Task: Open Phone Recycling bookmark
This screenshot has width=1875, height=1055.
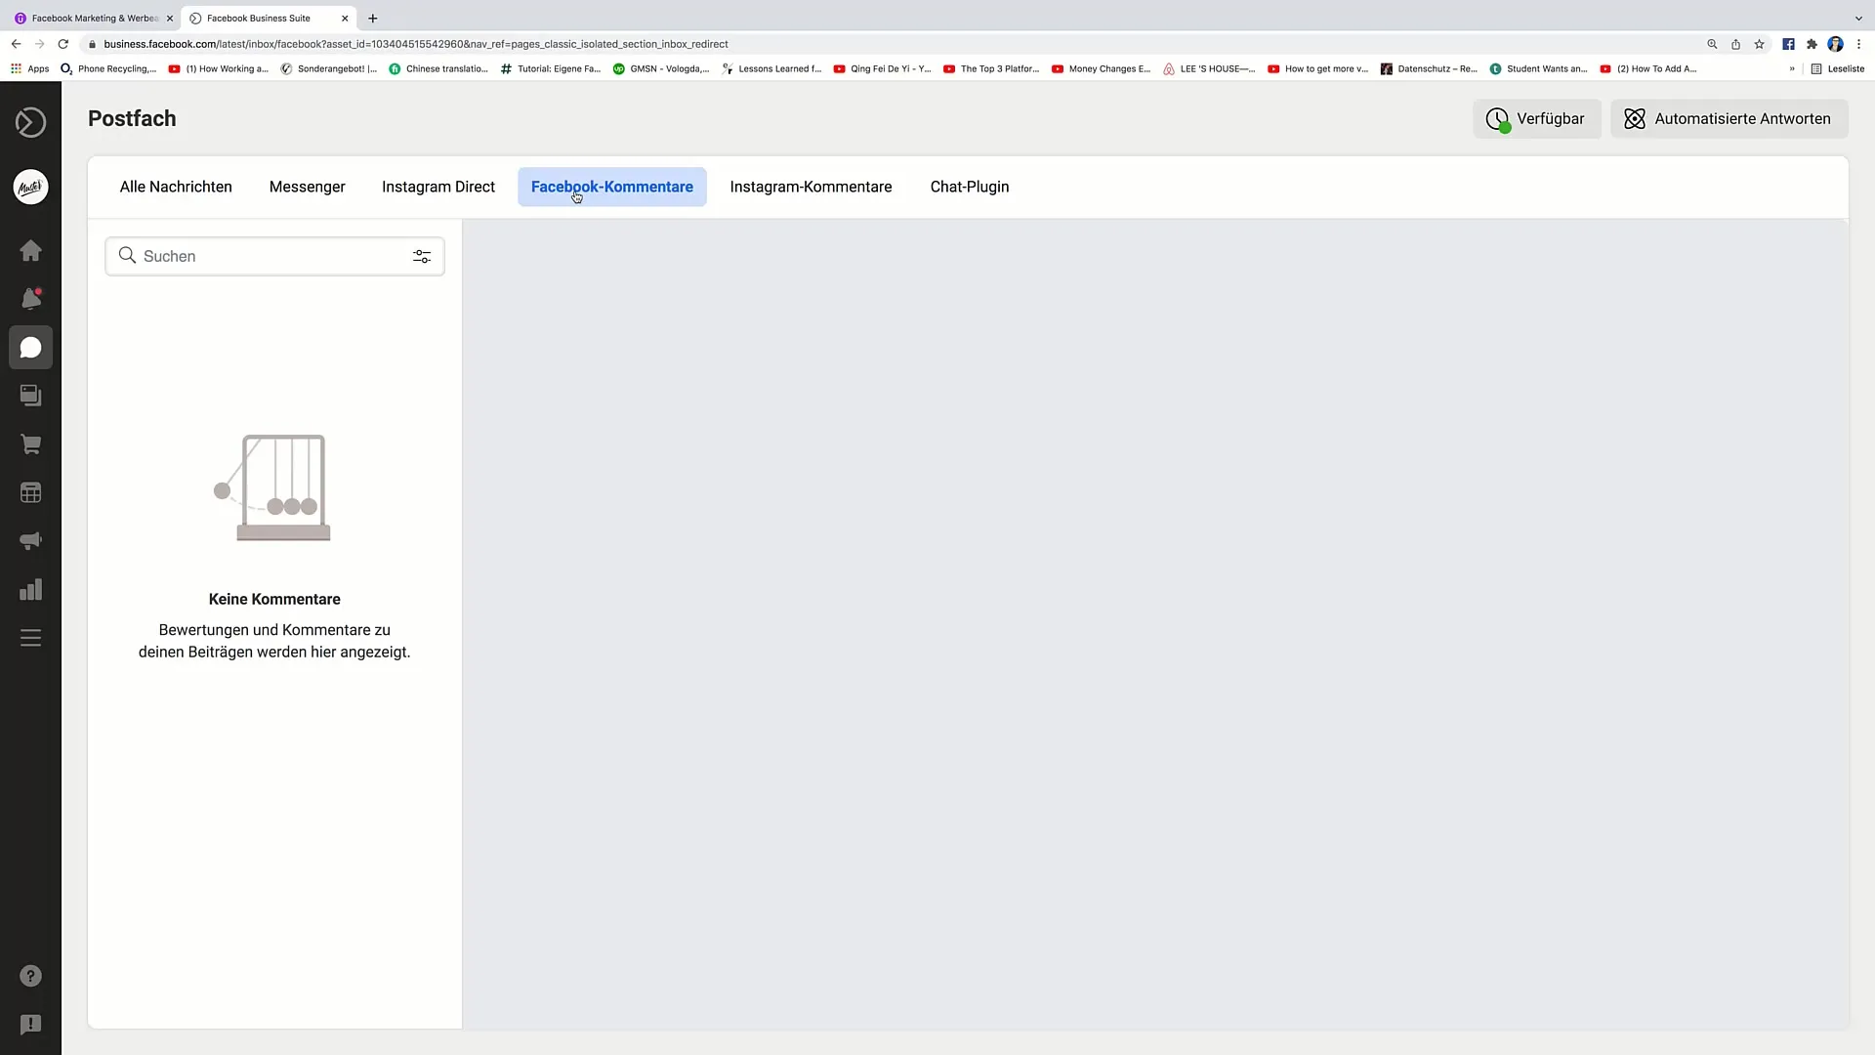Action: click(108, 68)
